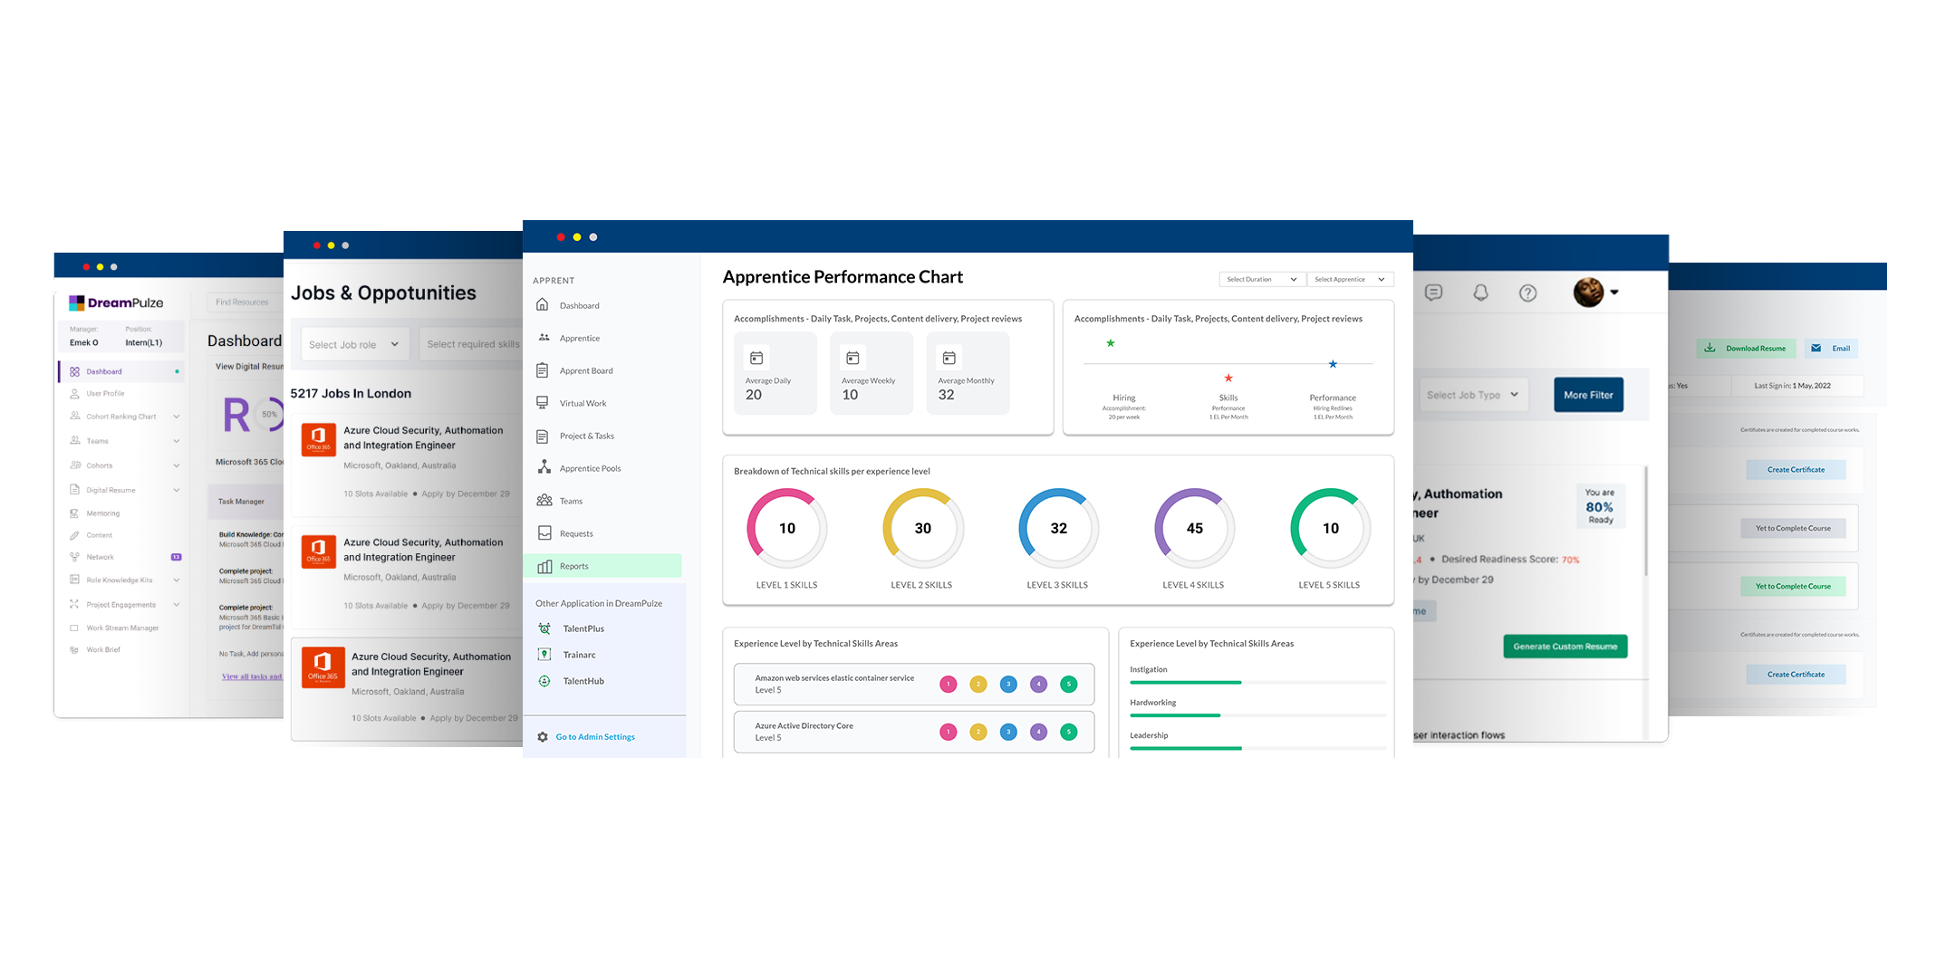
Task: Click the Dashboard home icon in Apprent sidebar
Action: coord(543,304)
